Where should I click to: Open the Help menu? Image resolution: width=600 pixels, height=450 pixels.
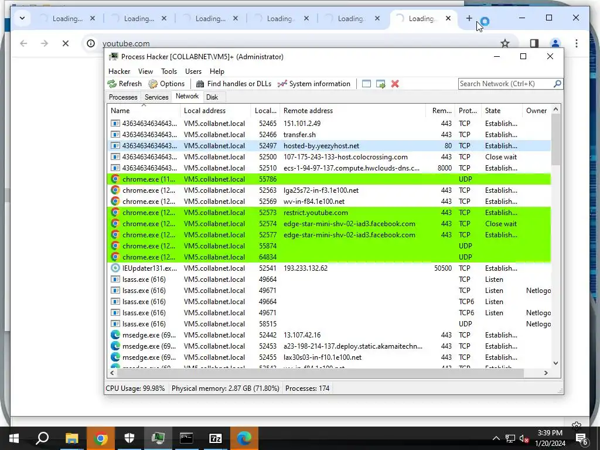(217, 71)
